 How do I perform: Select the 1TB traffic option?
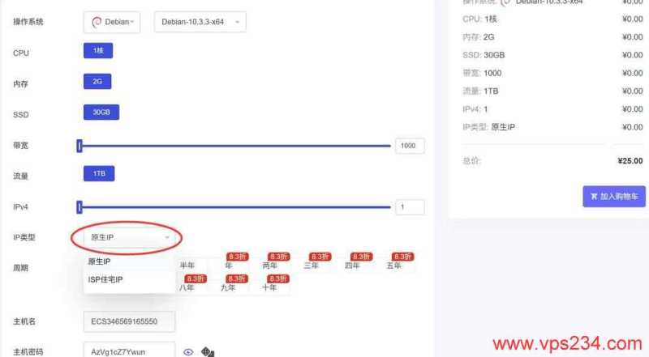click(x=99, y=173)
